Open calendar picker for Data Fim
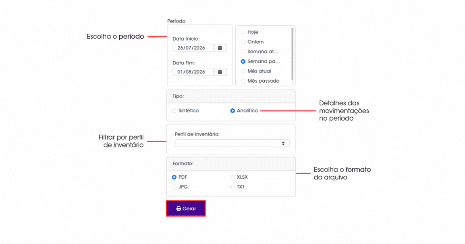Screen dimensions: 465x244 [x=220, y=72]
